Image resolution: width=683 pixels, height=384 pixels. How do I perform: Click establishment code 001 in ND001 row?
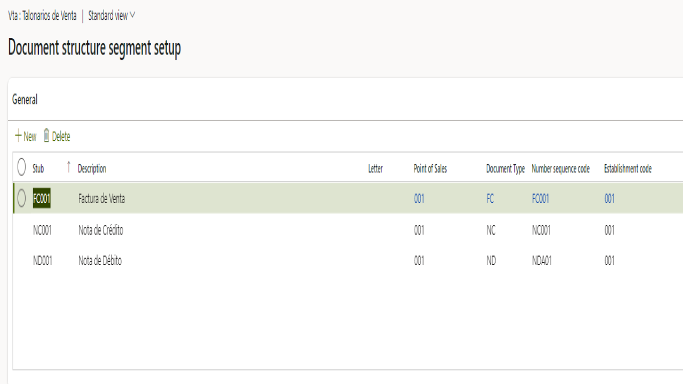(609, 261)
